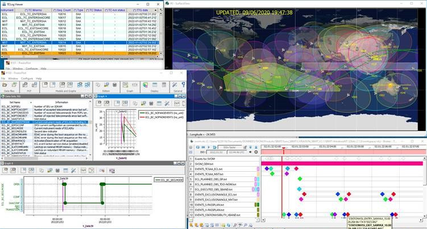
Task: Click the pink SVOM_OEM timeline bar
Action: (x=341, y=163)
